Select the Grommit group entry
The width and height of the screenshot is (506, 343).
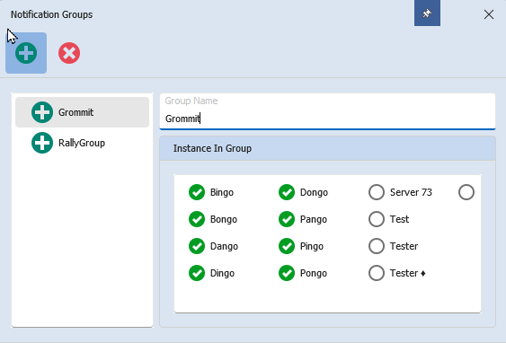[83, 112]
